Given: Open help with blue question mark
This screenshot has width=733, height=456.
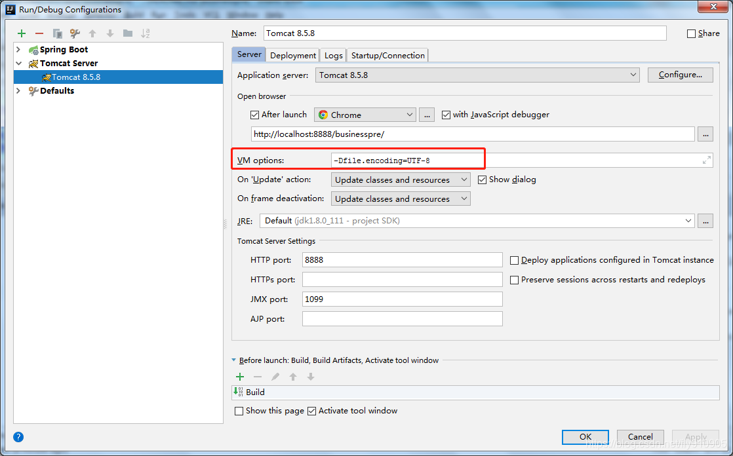Looking at the screenshot, I should 18,437.
